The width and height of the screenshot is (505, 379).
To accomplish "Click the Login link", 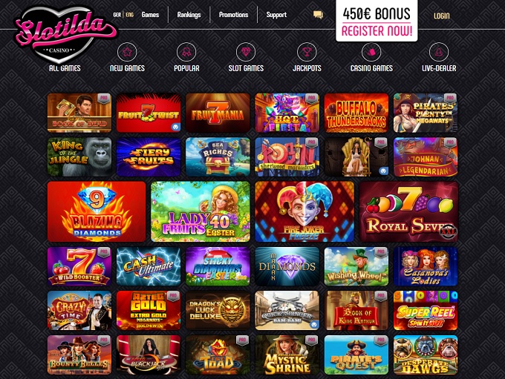I will point(442,16).
